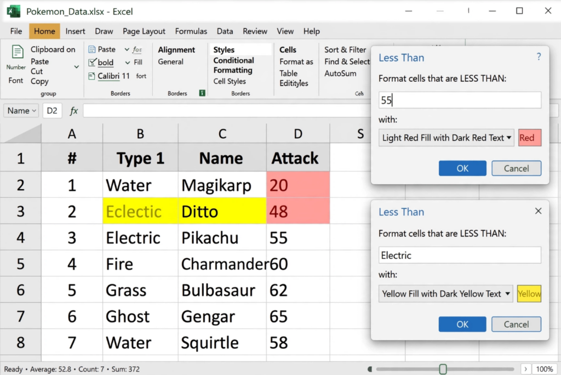Click OK in the dialog with value 55
The width and height of the screenshot is (561, 375).
coord(462,168)
